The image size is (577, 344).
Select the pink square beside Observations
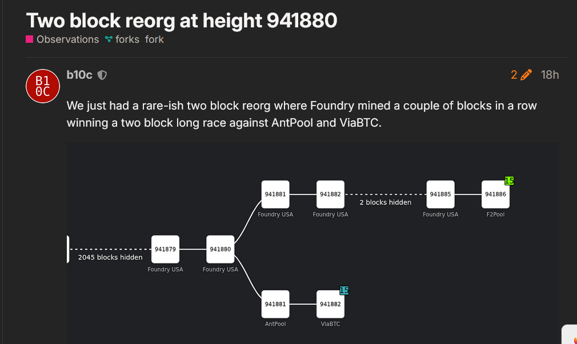(x=29, y=39)
